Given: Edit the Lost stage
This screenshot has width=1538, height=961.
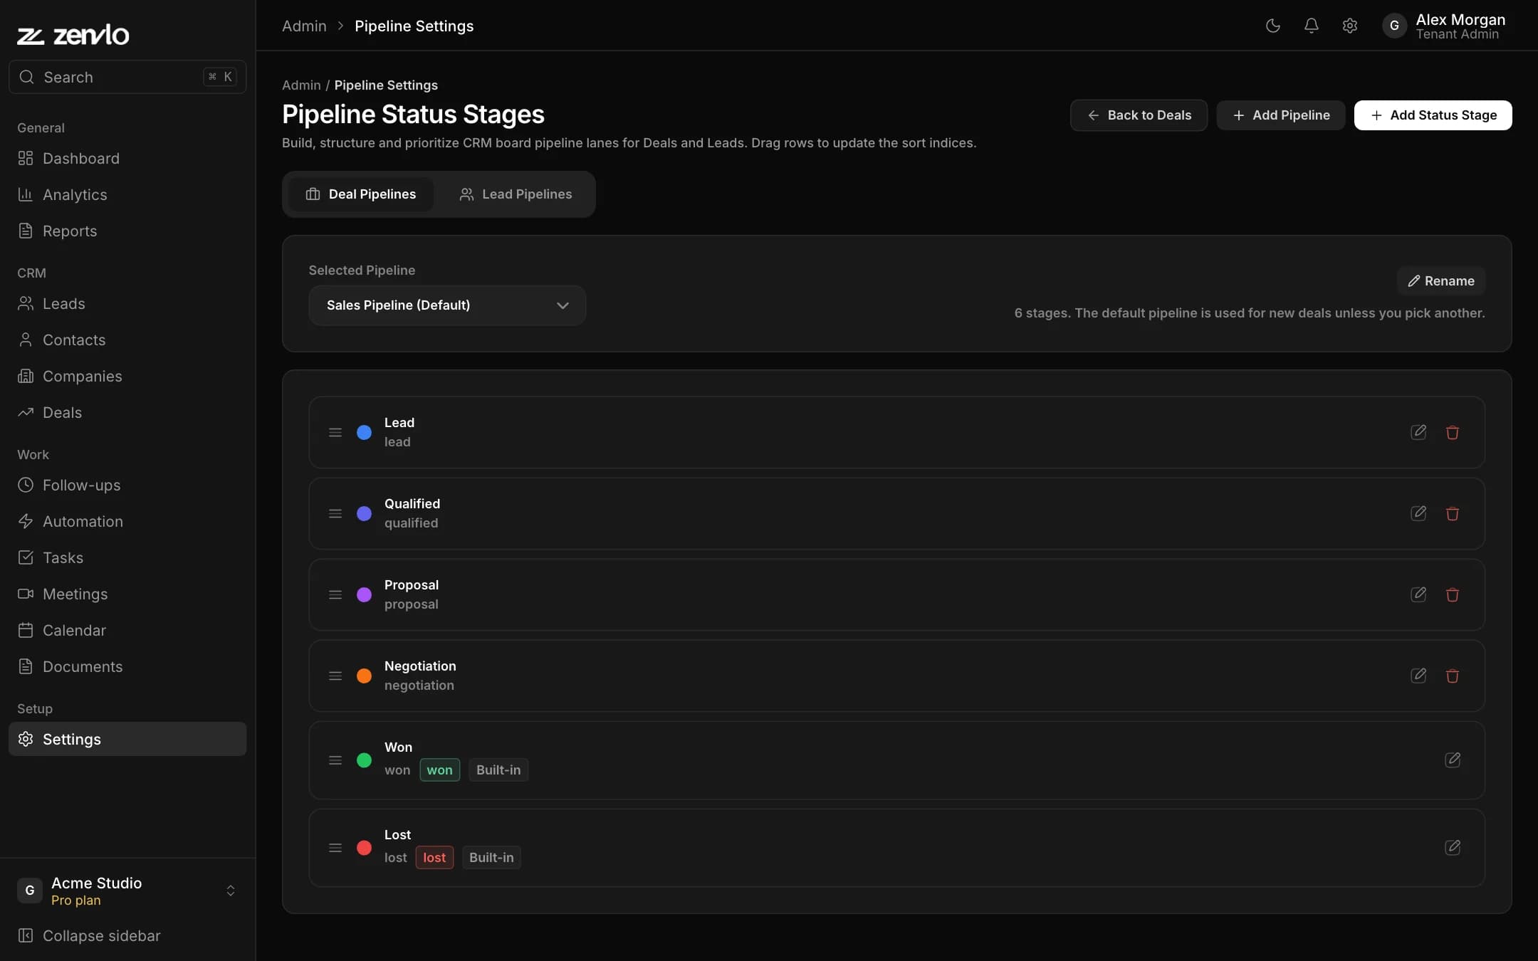Looking at the screenshot, I should [1453, 847].
